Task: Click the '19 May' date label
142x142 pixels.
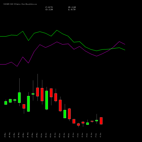Action: [x=5, y=135]
